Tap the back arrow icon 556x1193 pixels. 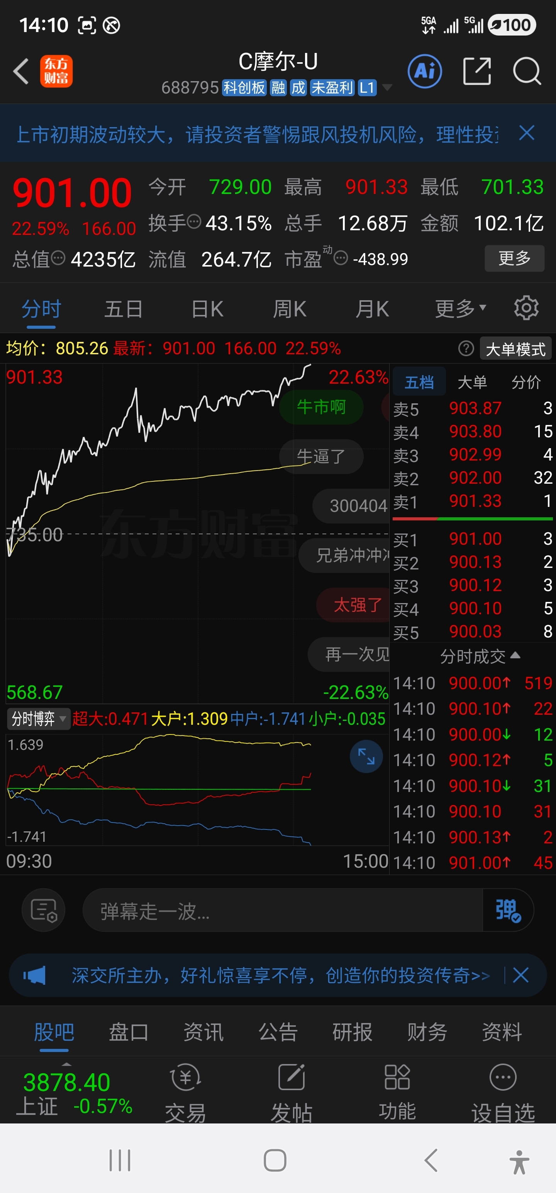tap(21, 71)
